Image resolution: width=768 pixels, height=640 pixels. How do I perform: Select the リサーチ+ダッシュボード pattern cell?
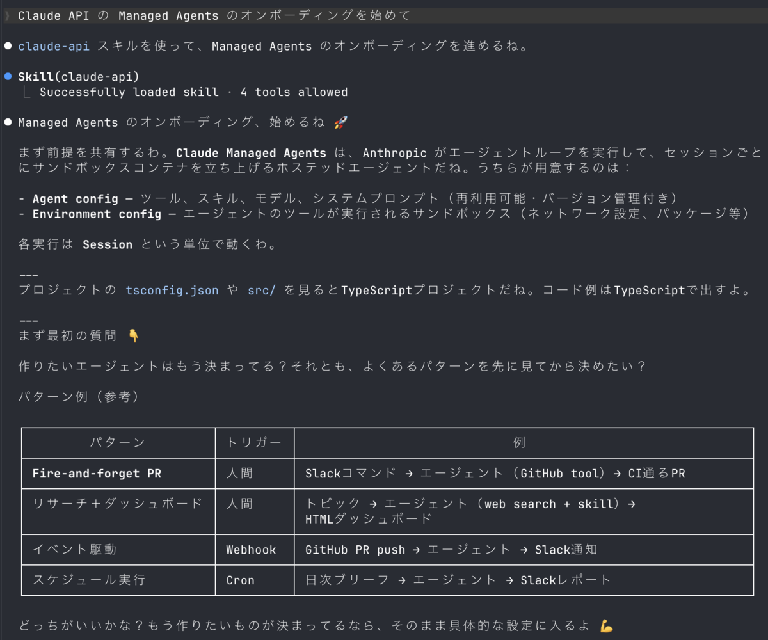118,511
